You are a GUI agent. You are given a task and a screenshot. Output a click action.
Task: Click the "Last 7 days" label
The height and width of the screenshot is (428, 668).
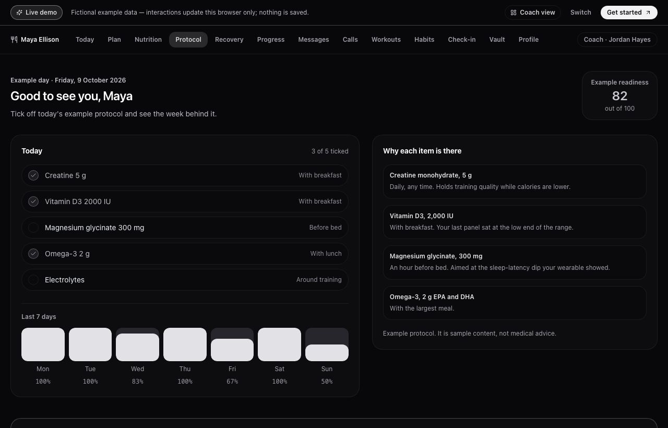click(39, 317)
